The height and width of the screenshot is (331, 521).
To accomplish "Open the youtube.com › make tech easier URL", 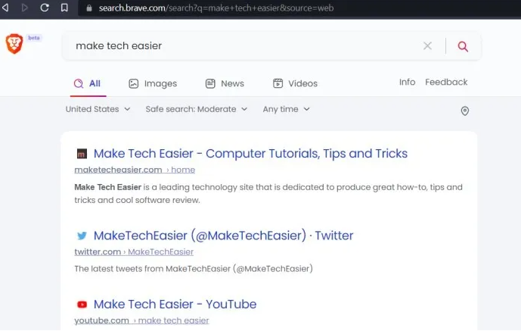I will coord(141,320).
